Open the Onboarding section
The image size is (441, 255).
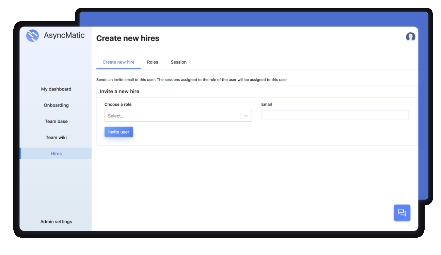(56, 105)
